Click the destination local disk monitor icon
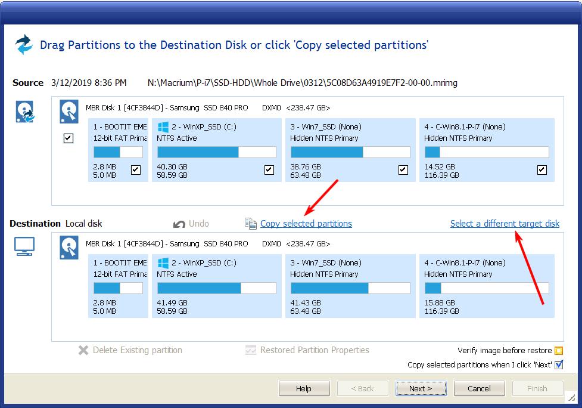Screen dimensions: 582x408 24,246
